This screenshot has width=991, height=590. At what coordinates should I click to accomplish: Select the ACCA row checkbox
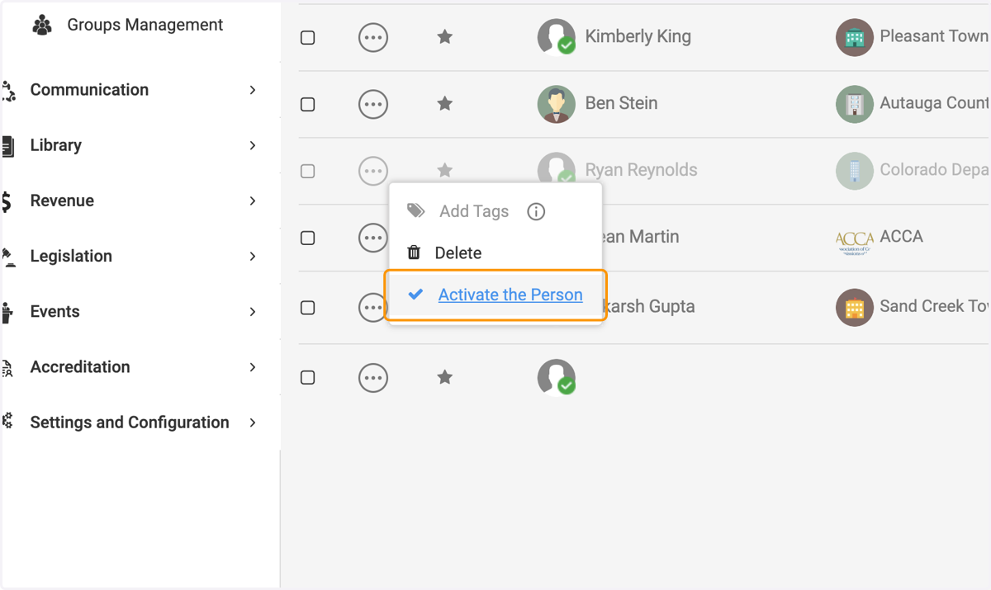click(x=308, y=238)
